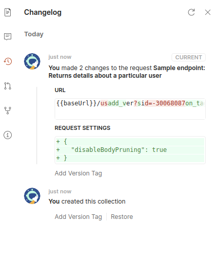The width and height of the screenshot is (218, 267).
Task: Click 'You created this collection' text
Action: coord(87,202)
